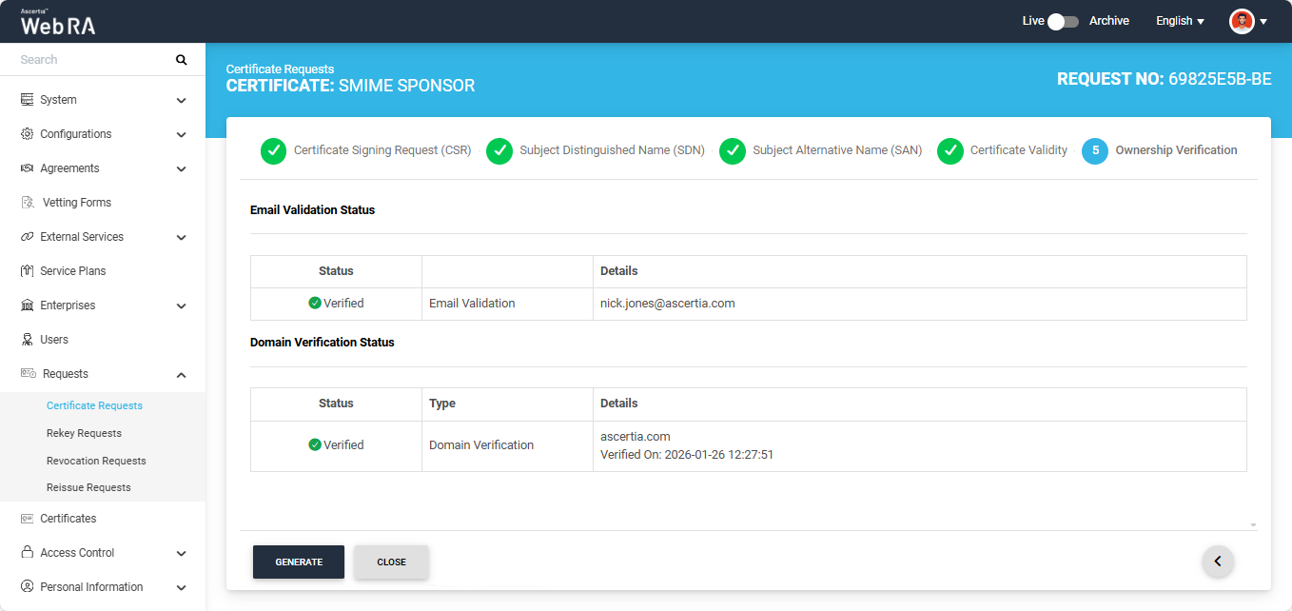Image resolution: width=1292 pixels, height=611 pixels.
Task: Click the Vetting Forms sidebar icon
Action: (x=27, y=203)
